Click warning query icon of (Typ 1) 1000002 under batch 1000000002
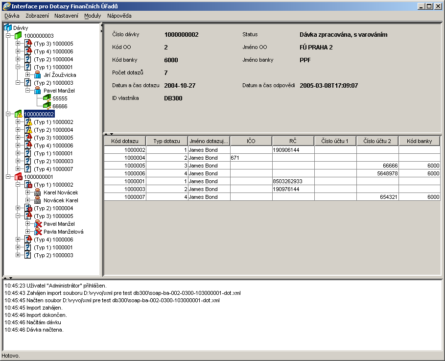This screenshot has height=361, width=445. pos(28,122)
